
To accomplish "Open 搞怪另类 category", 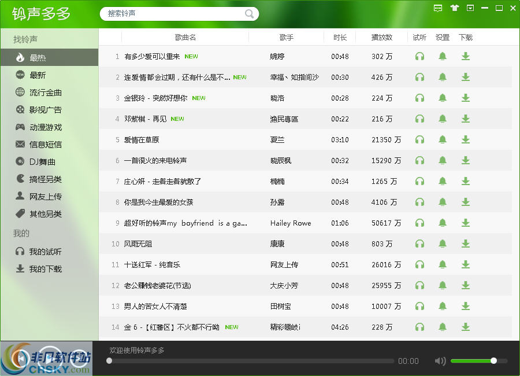I will pyautogui.click(x=50, y=179).
